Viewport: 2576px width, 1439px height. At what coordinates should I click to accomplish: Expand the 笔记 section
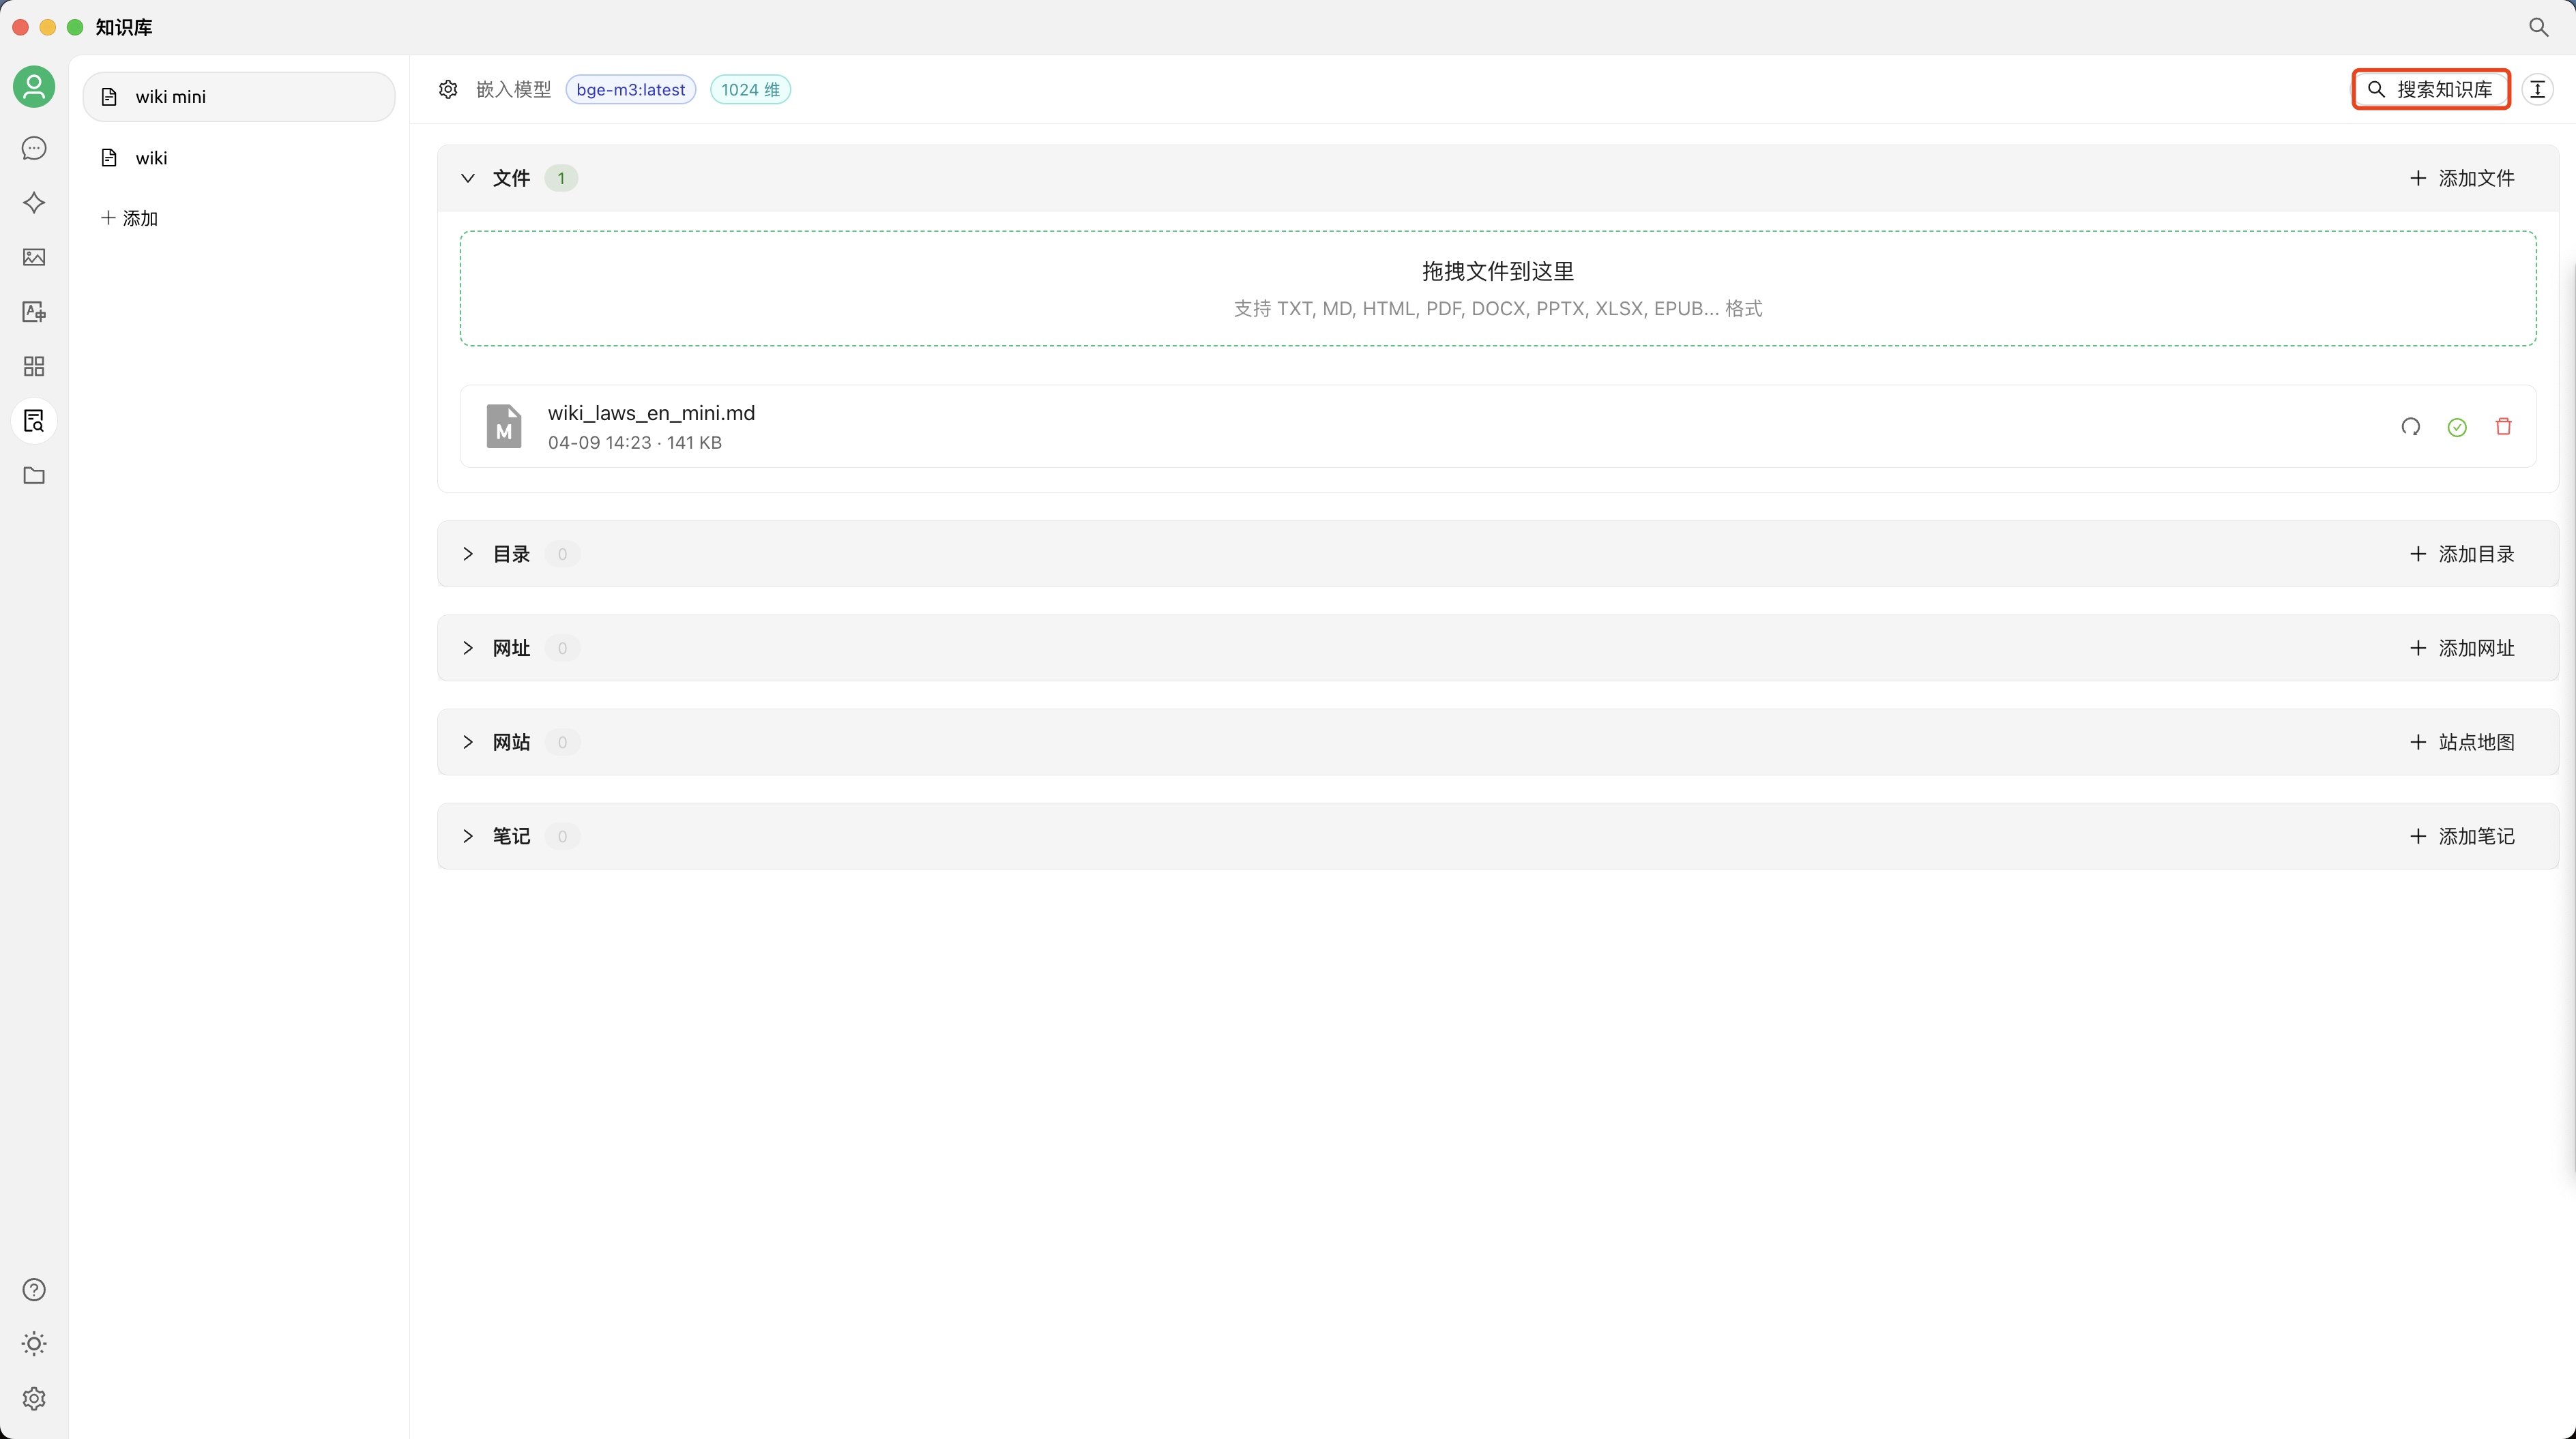click(x=468, y=837)
